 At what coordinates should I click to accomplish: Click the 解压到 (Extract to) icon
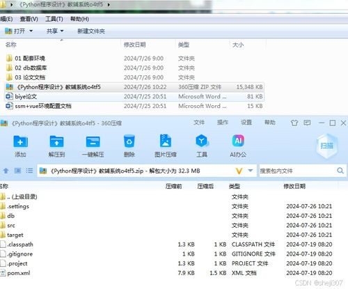click(56, 141)
